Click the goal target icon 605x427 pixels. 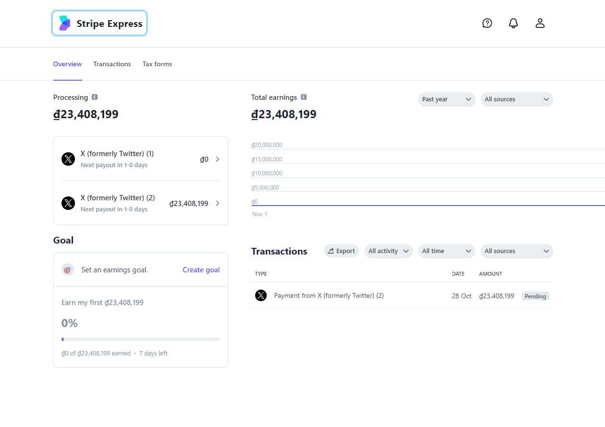(x=67, y=270)
